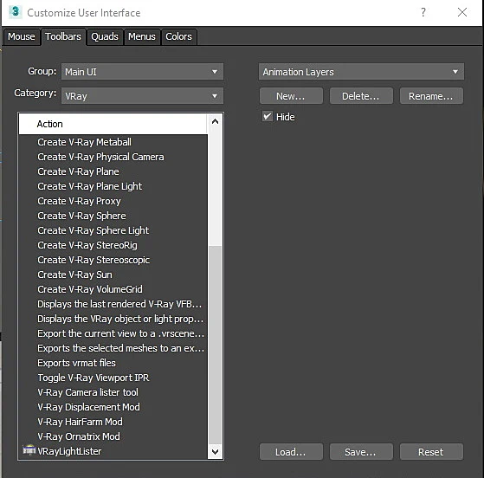Click the New... button

click(291, 96)
